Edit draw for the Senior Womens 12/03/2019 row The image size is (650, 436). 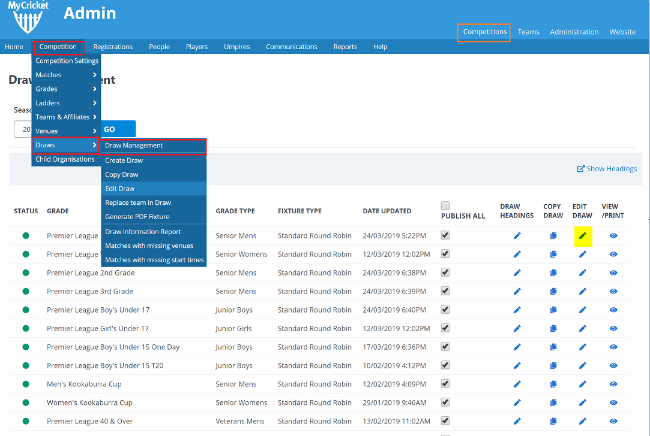pyautogui.click(x=582, y=255)
